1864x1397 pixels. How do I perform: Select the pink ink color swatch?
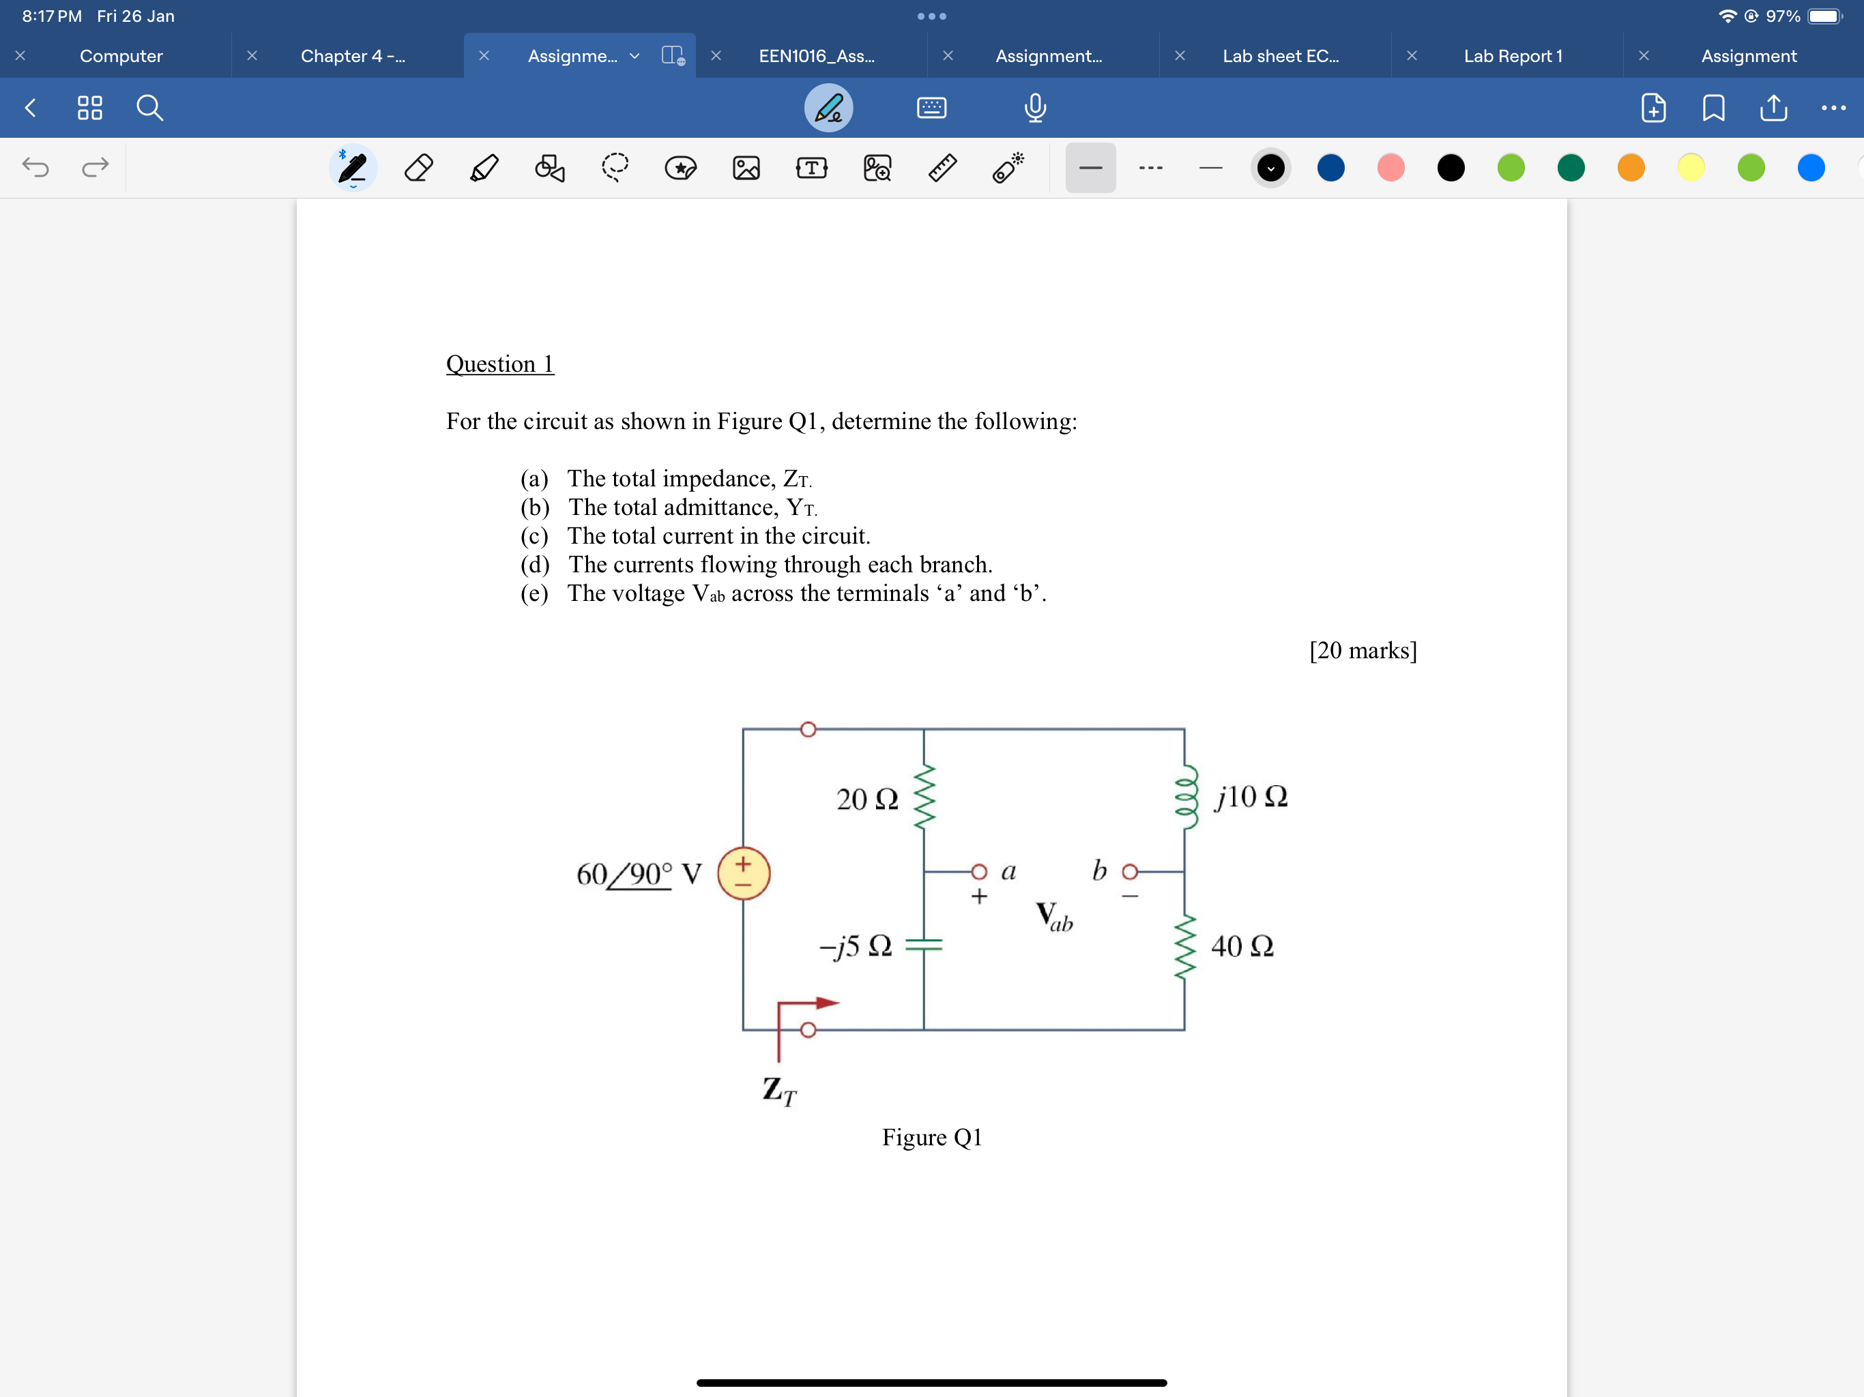point(1391,168)
